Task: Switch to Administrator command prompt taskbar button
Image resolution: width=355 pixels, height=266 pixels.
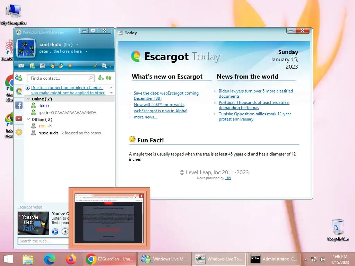Action: (274, 259)
